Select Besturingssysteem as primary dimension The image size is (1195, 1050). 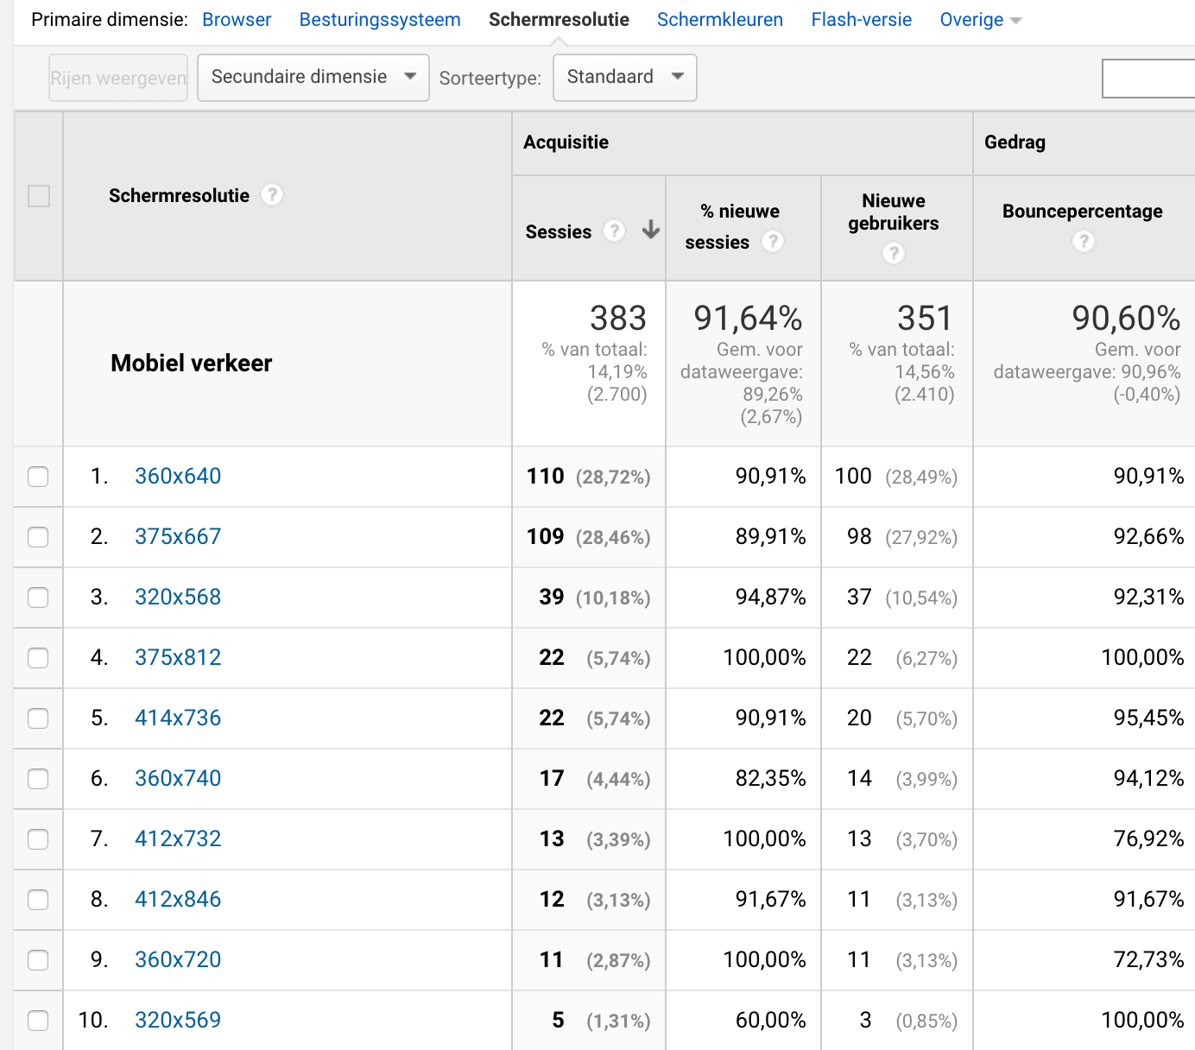[380, 20]
